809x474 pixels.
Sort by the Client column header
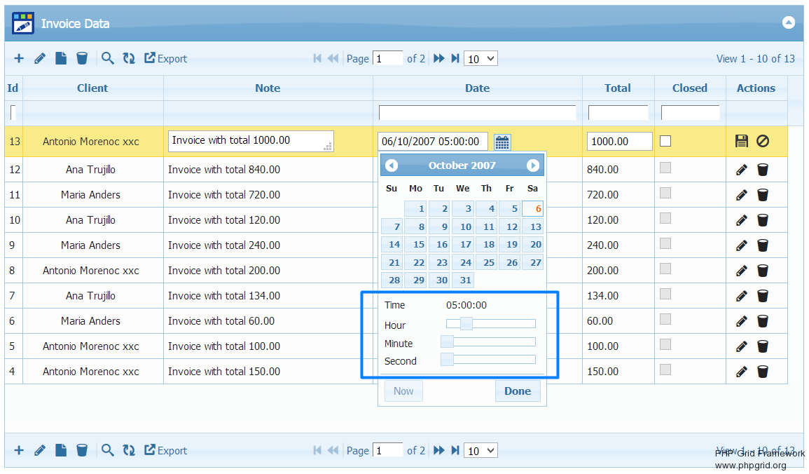tap(92, 88)
